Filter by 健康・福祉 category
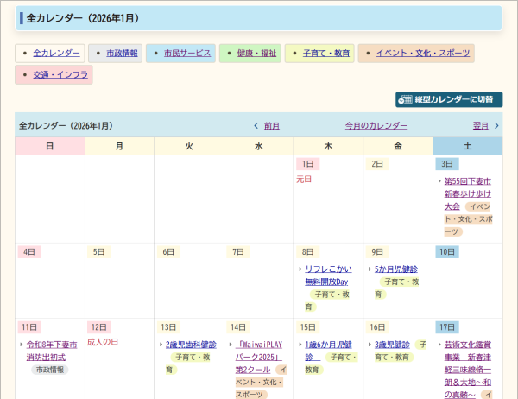Viewport: 518px width, 399px height. pos(256,54)
